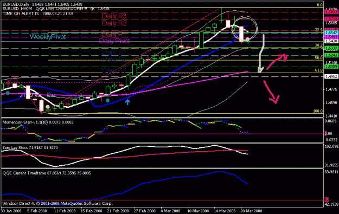Click the blue up-arrow signal marker
The width and height of the screenshot is (339, 214).
coord(127,102)
